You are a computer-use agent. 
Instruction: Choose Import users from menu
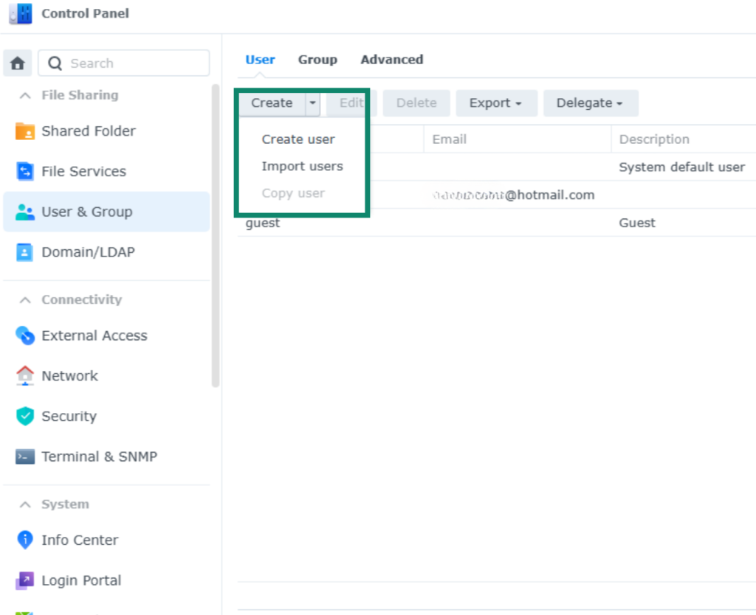click(x=302, y=166)
